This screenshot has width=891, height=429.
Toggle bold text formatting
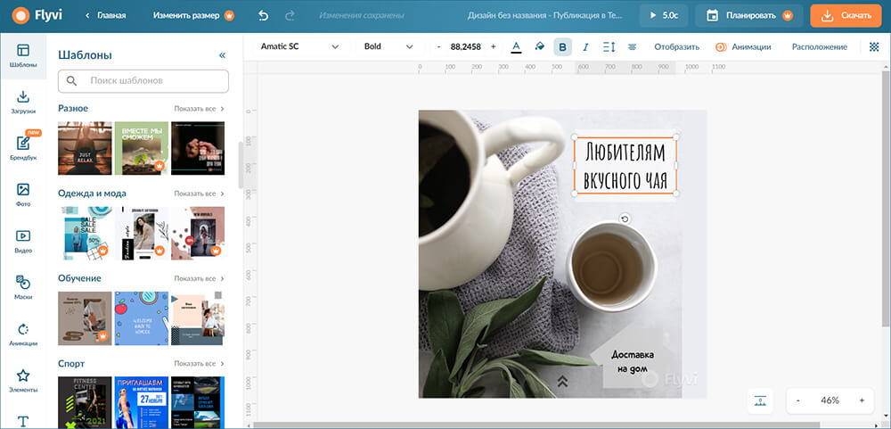coord(562,46)
